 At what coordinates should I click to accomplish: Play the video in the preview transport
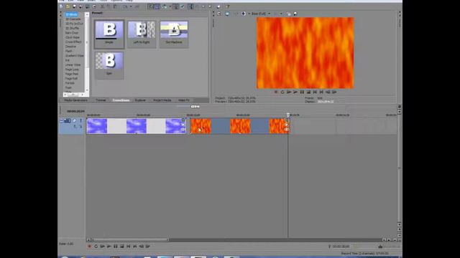click(295, 92)
